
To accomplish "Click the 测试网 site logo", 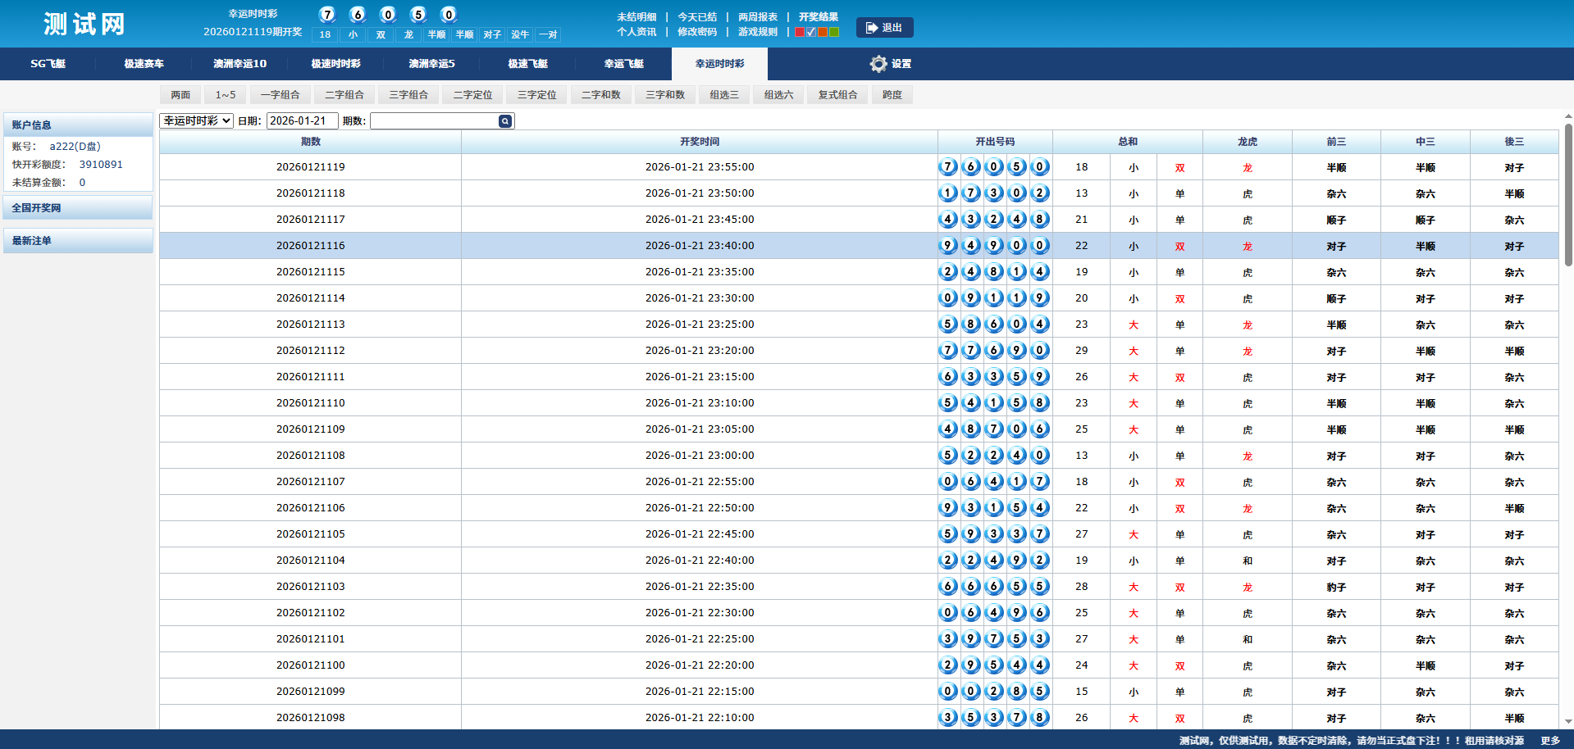I will 84,24.
